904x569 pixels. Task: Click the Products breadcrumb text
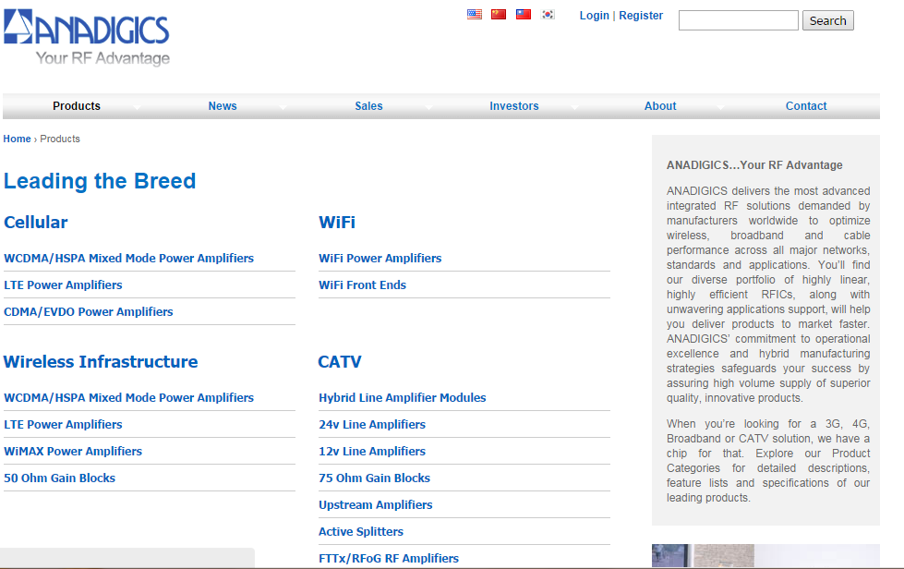tap(60, 139)
